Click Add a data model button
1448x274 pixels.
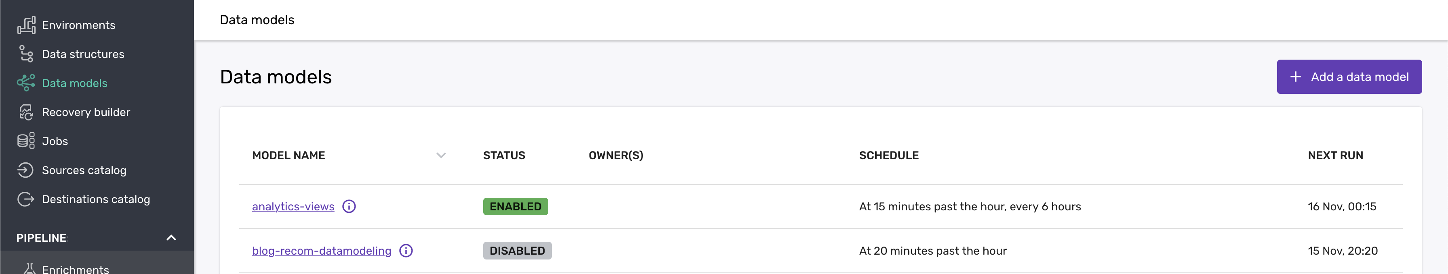[1349, 77]
